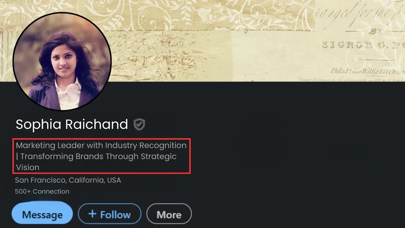Open the More options dropdown

click(x=169, y=215)
